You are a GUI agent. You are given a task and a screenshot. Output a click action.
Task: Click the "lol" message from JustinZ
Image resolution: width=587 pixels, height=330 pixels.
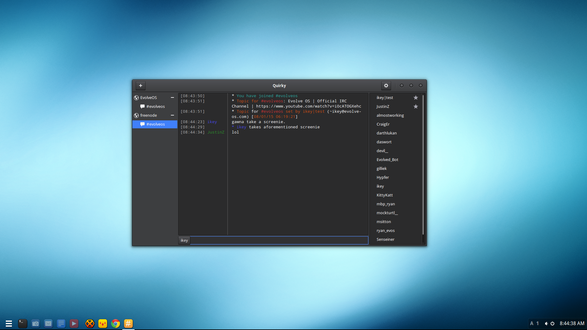tap(235, 132)
